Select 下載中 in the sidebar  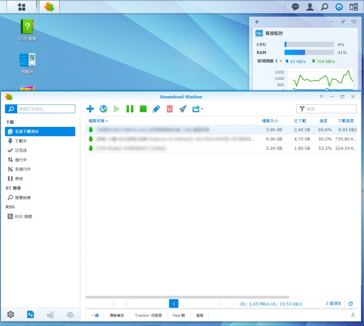point(40,141)
